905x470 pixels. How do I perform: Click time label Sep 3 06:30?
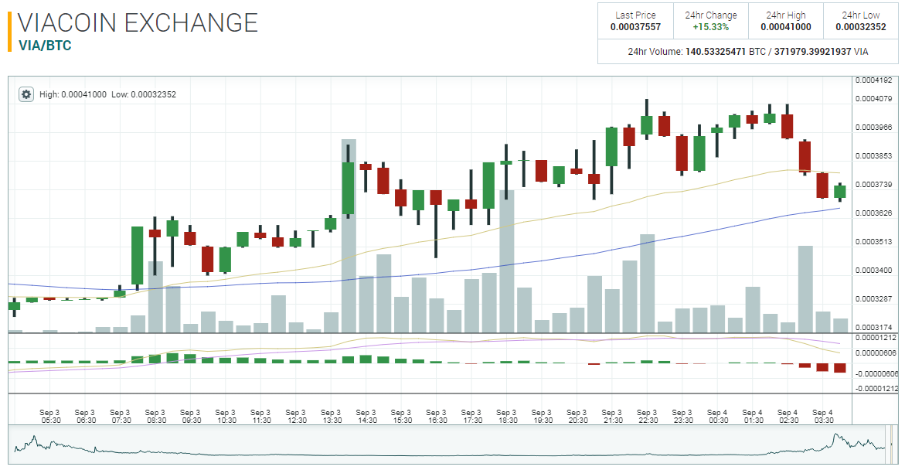click(x=86, y=417)
